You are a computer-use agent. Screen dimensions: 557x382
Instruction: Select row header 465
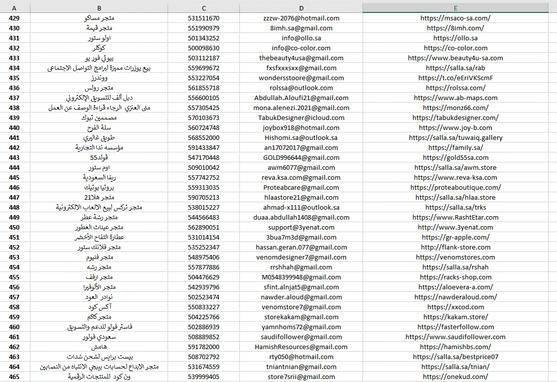(x=14, y=376)
